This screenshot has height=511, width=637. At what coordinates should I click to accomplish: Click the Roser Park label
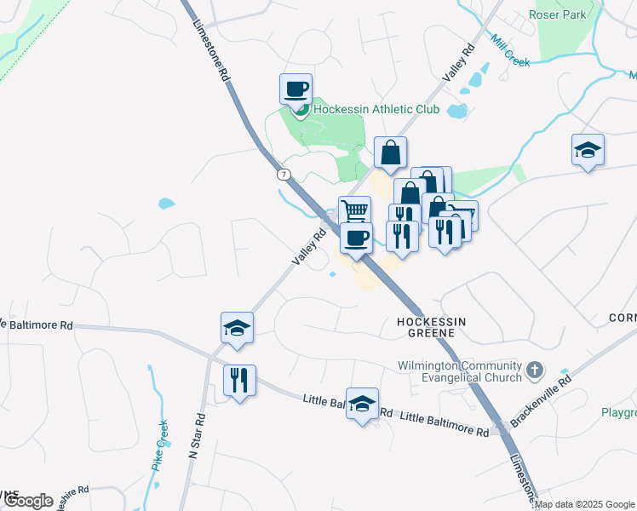pyautogui.click(x=557, y=15)
